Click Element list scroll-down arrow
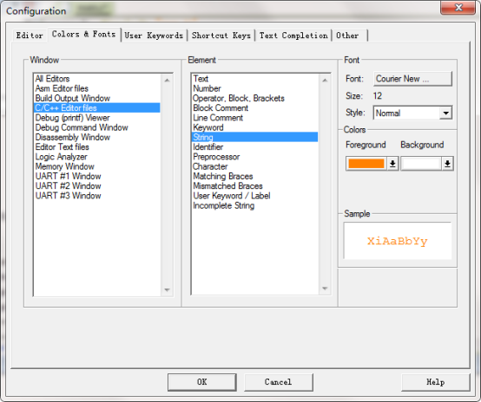Viewport: 481px width, 402px height. (325, 289)
